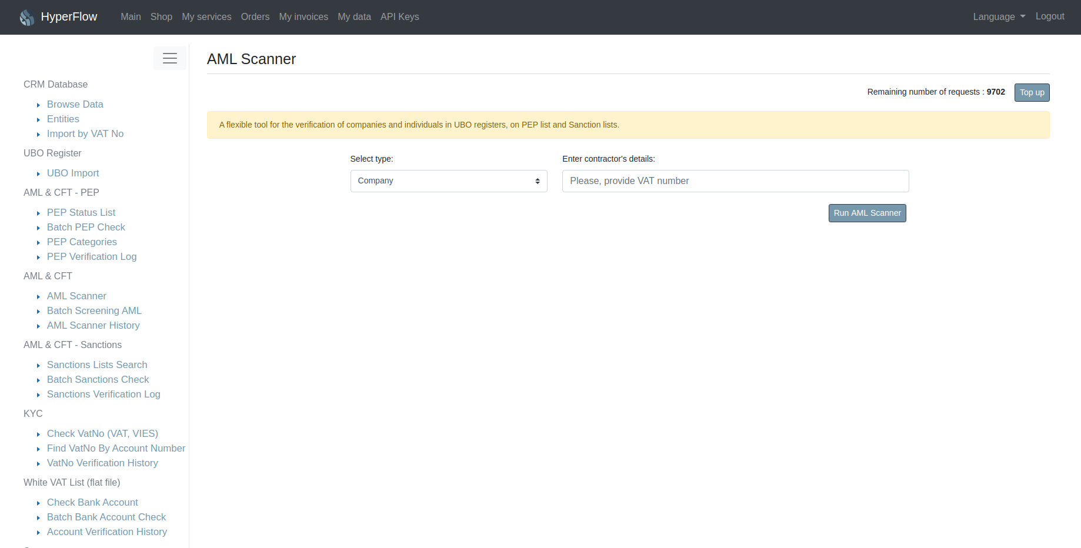Open My services in the top navigation
1081x548 pixels.
pos(206,16)
